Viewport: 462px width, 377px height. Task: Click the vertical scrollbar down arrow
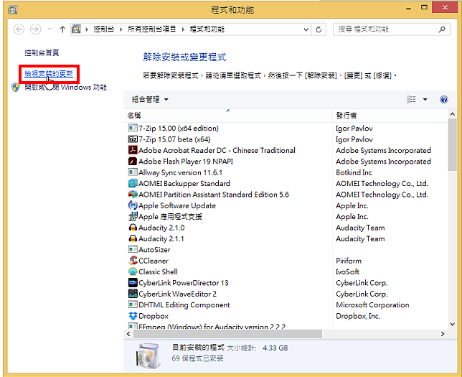click(452, 324)
